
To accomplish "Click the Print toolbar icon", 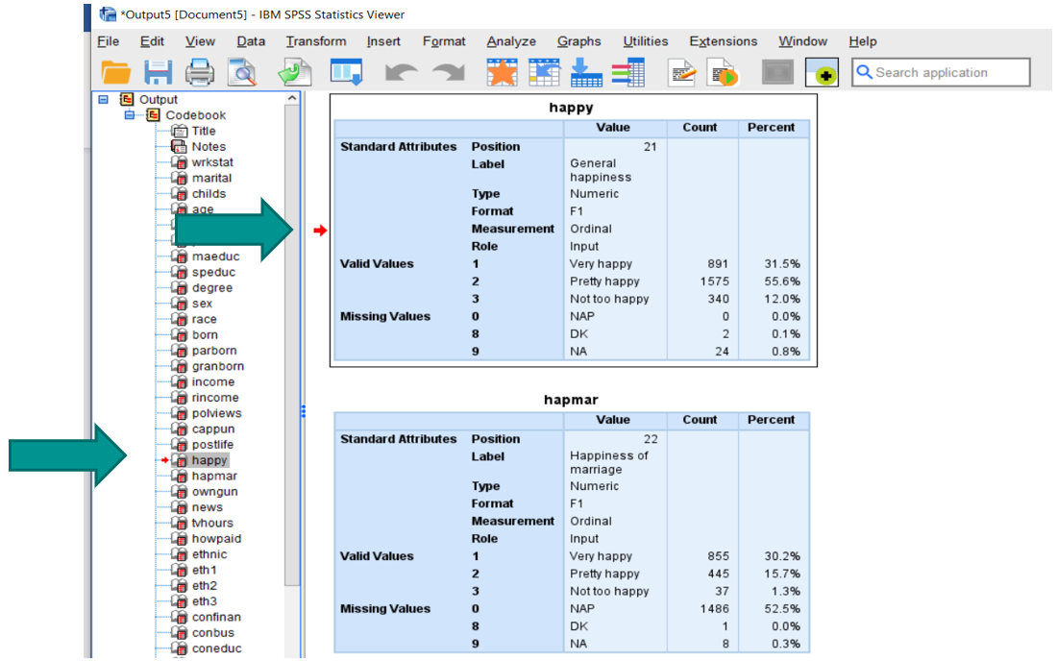I will coord(200,72).
